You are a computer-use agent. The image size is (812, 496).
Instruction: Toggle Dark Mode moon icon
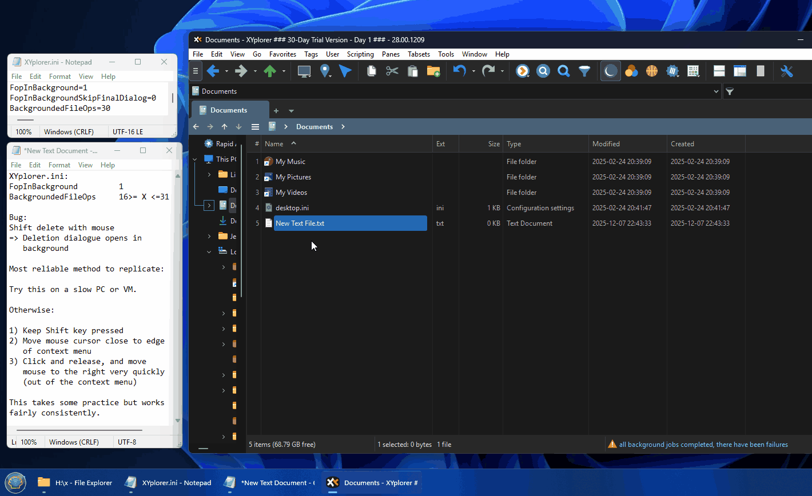click(610, 71)
